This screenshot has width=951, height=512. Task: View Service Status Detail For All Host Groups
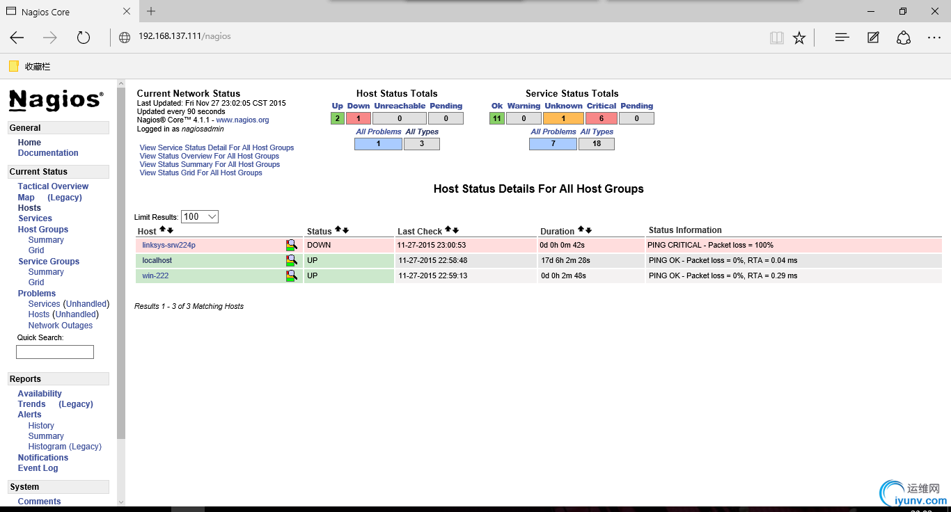pos(217,147)
